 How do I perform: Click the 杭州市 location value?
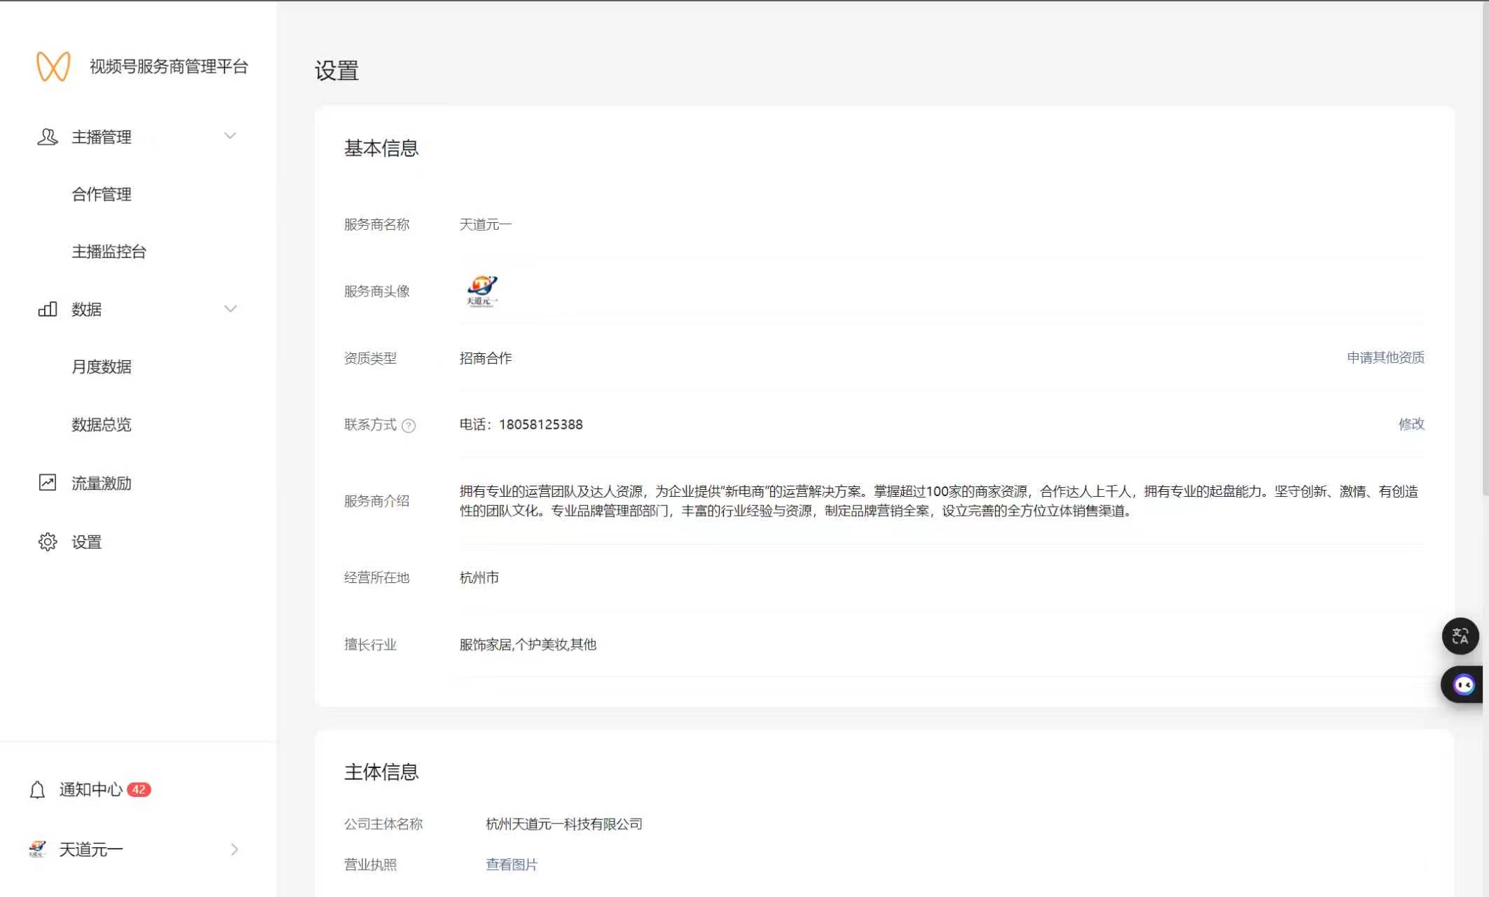click(x=479, y=577)
